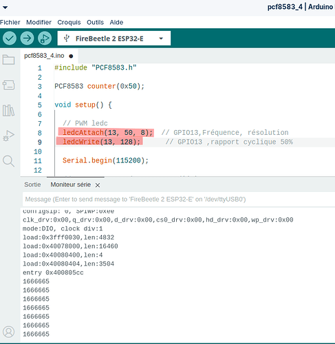Click the USB icon in board selector
This screenshot has width=335, height=344.
67,38
